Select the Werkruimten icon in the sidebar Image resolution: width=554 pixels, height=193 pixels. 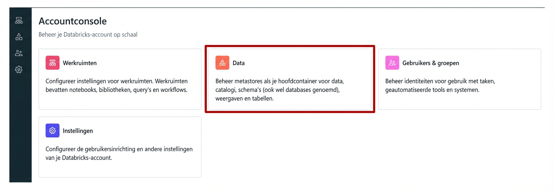[19, 20]
